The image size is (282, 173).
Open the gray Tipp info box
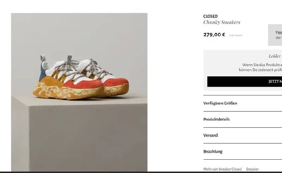coord(275,35)
